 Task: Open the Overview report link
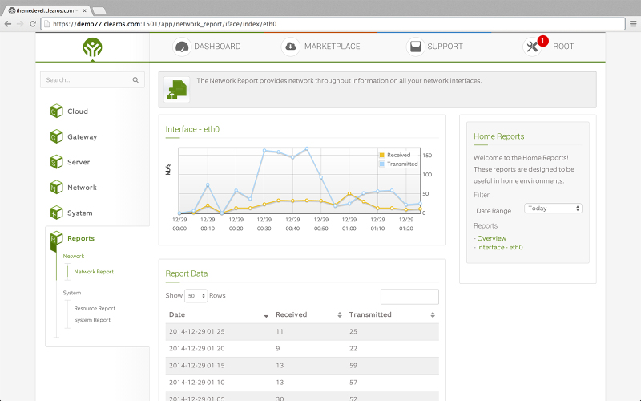(x=491, y=238)
